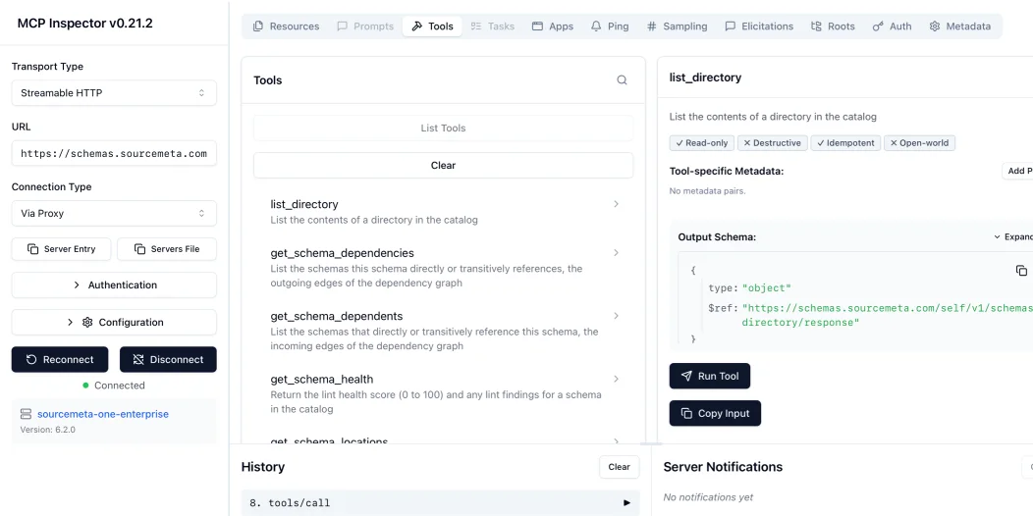
Task: Click the Server Notifications heading
Action: click(723, 467)
